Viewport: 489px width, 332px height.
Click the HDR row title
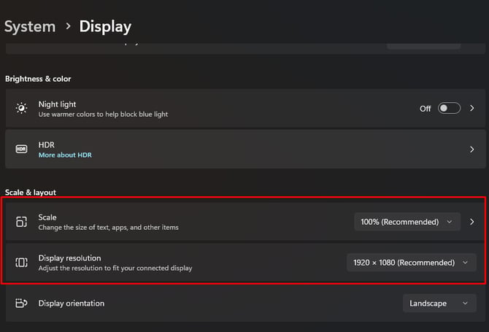(x=47, y=145)
